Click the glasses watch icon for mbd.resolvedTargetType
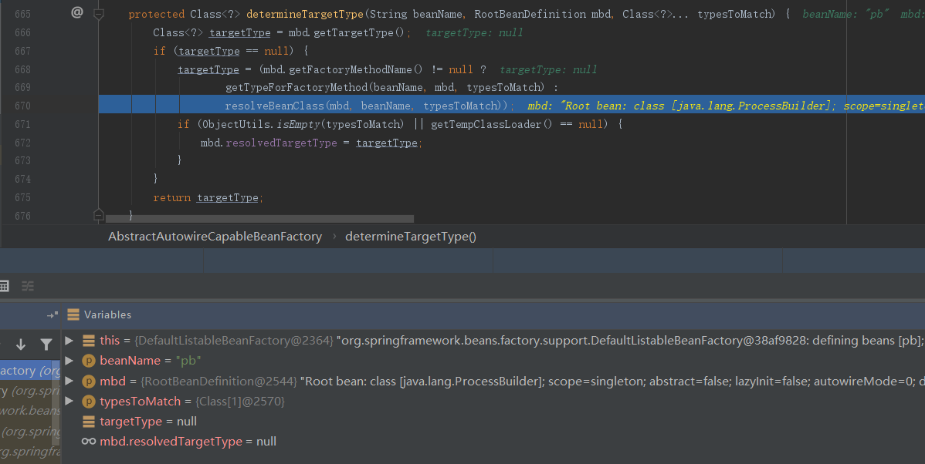 tap(89, 442)
